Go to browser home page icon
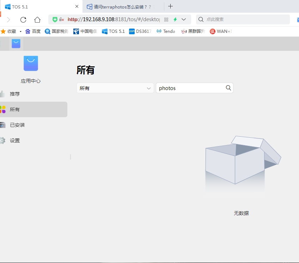This screenshot has width=299, height=263. coord(37,20)
